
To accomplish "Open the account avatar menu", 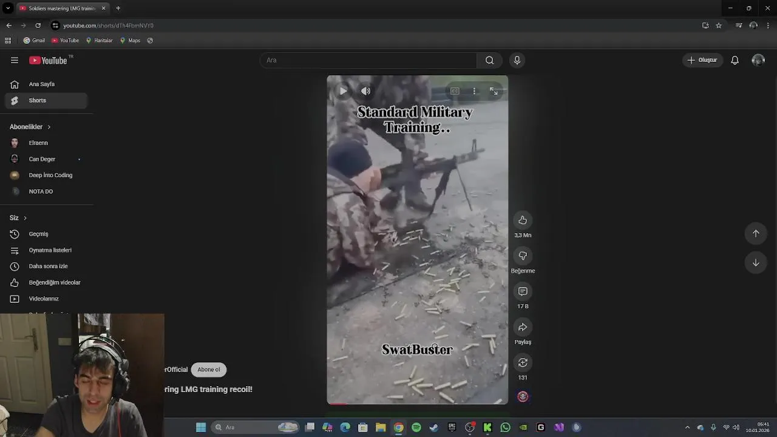I will [x=758, y=60].
